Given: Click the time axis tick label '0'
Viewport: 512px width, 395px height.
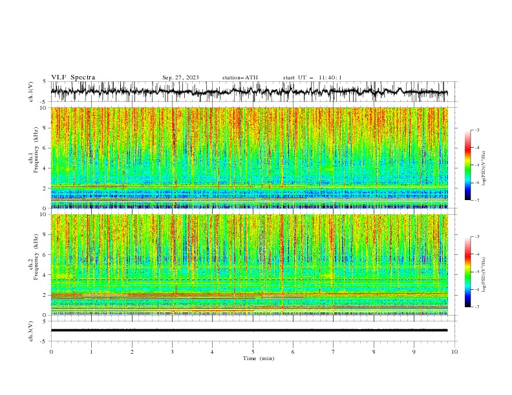Looking at the screenshot, I should 51,352.
